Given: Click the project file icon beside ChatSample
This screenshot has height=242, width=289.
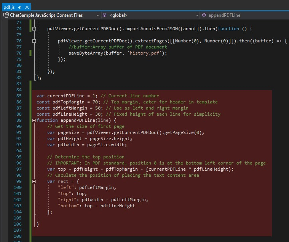Looking at the screenshot, I should [6, 15].
